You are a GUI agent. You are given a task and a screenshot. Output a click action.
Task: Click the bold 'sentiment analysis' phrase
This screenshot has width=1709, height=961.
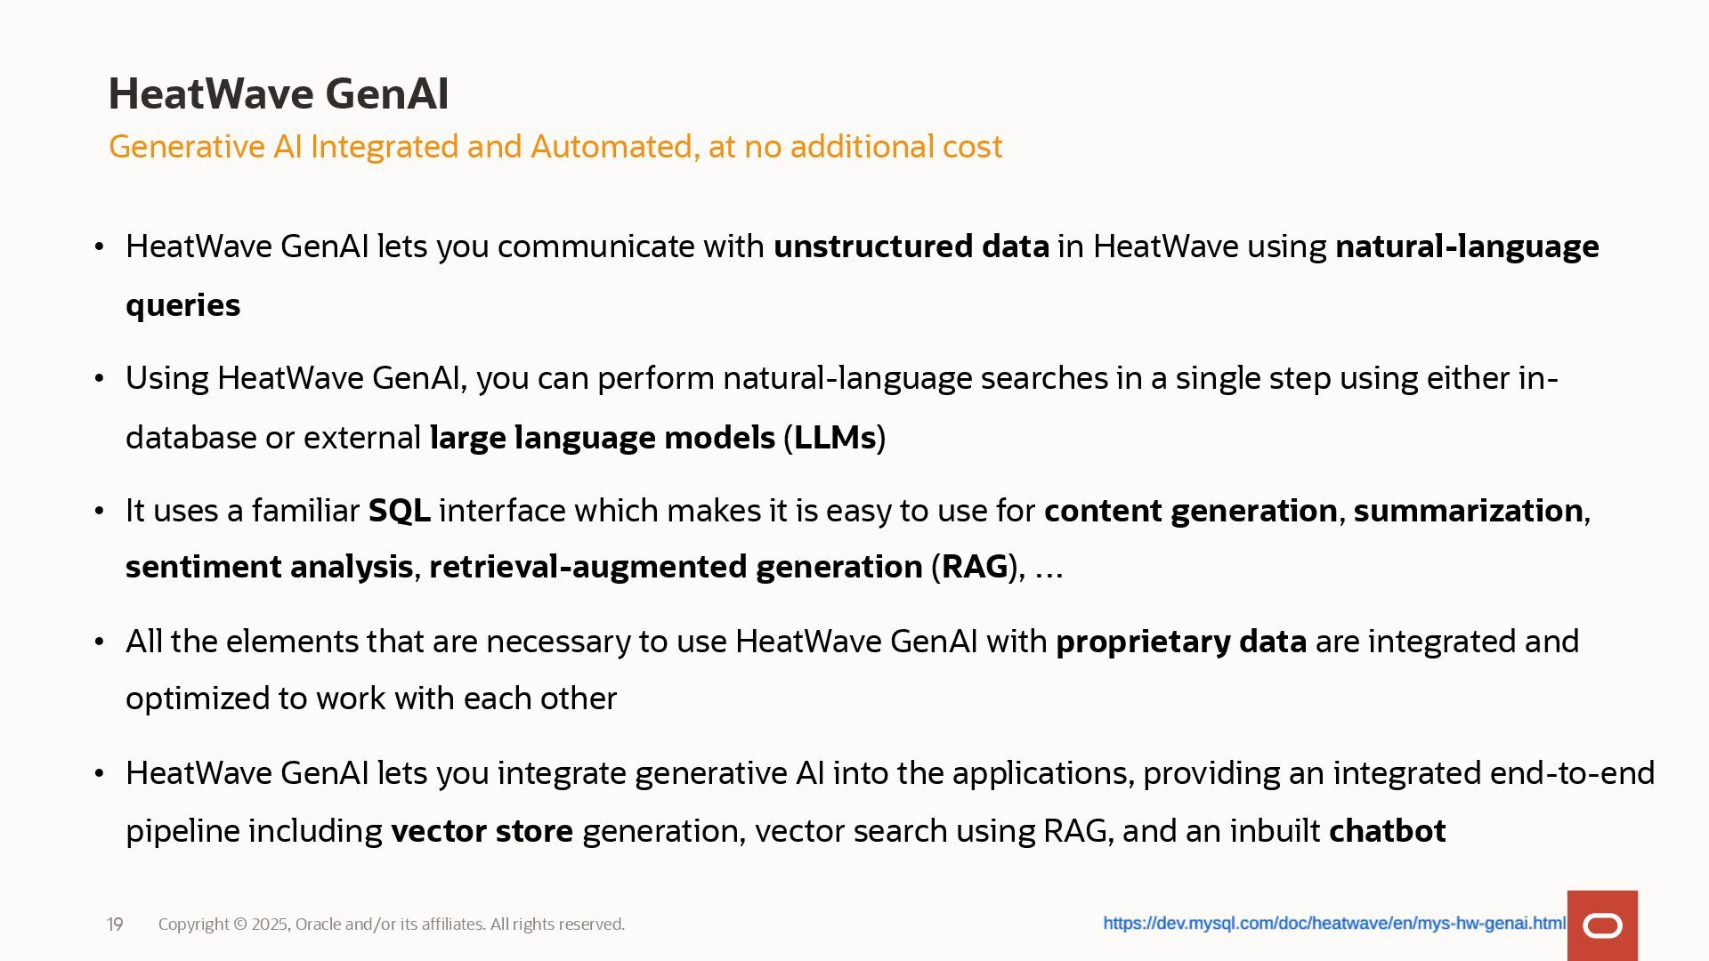pyautogui.click(x=269, y=567)
